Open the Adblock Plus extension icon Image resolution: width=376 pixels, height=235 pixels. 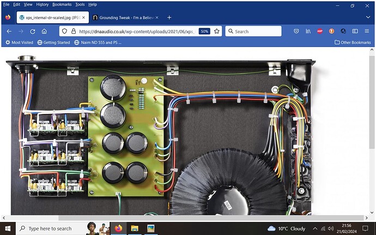point(320,32)
